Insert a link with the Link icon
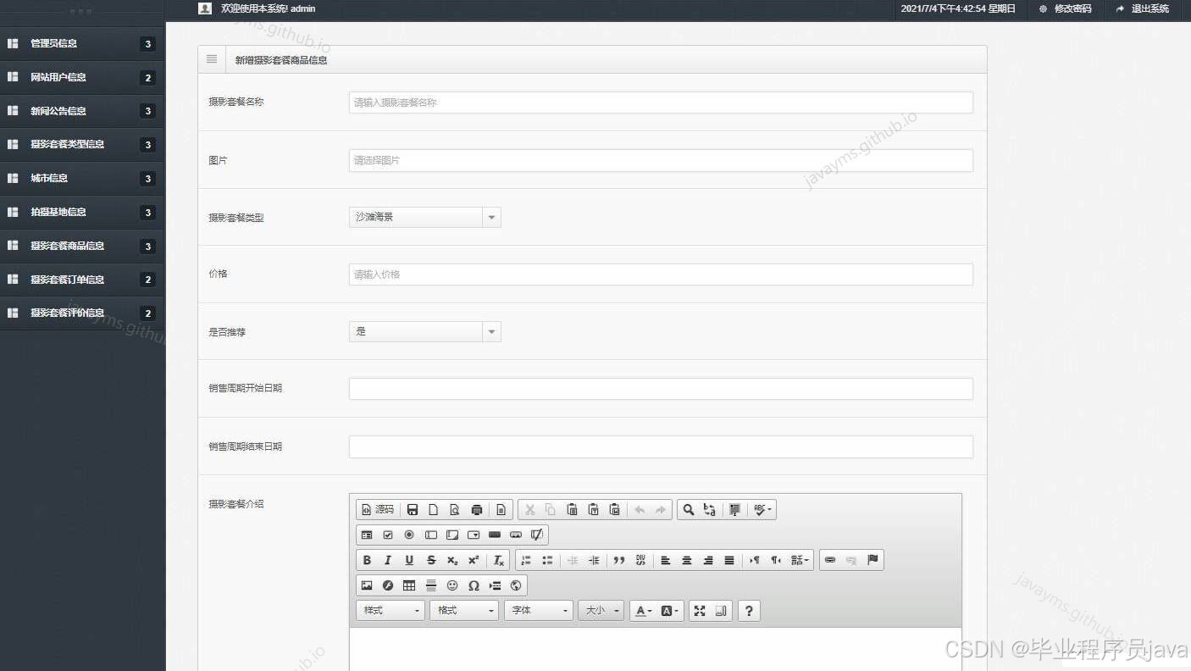Viewport: 1191px width, 671px height. (x=830, y=560)
